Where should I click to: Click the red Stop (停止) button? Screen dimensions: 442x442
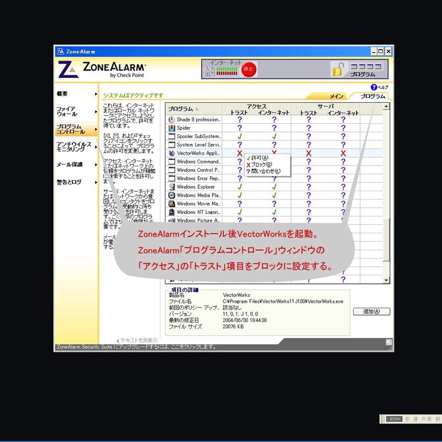249,69
